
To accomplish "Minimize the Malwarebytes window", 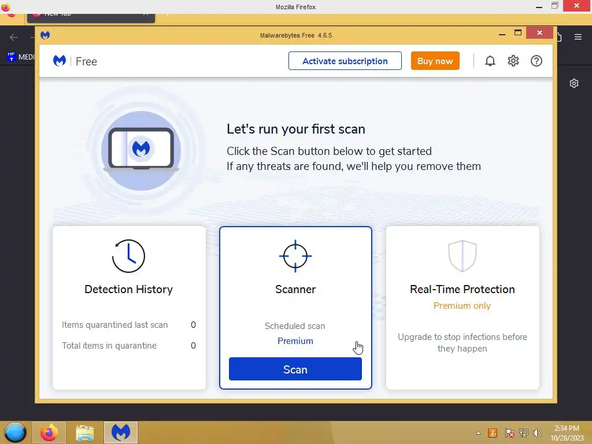I will click(502, 34).
